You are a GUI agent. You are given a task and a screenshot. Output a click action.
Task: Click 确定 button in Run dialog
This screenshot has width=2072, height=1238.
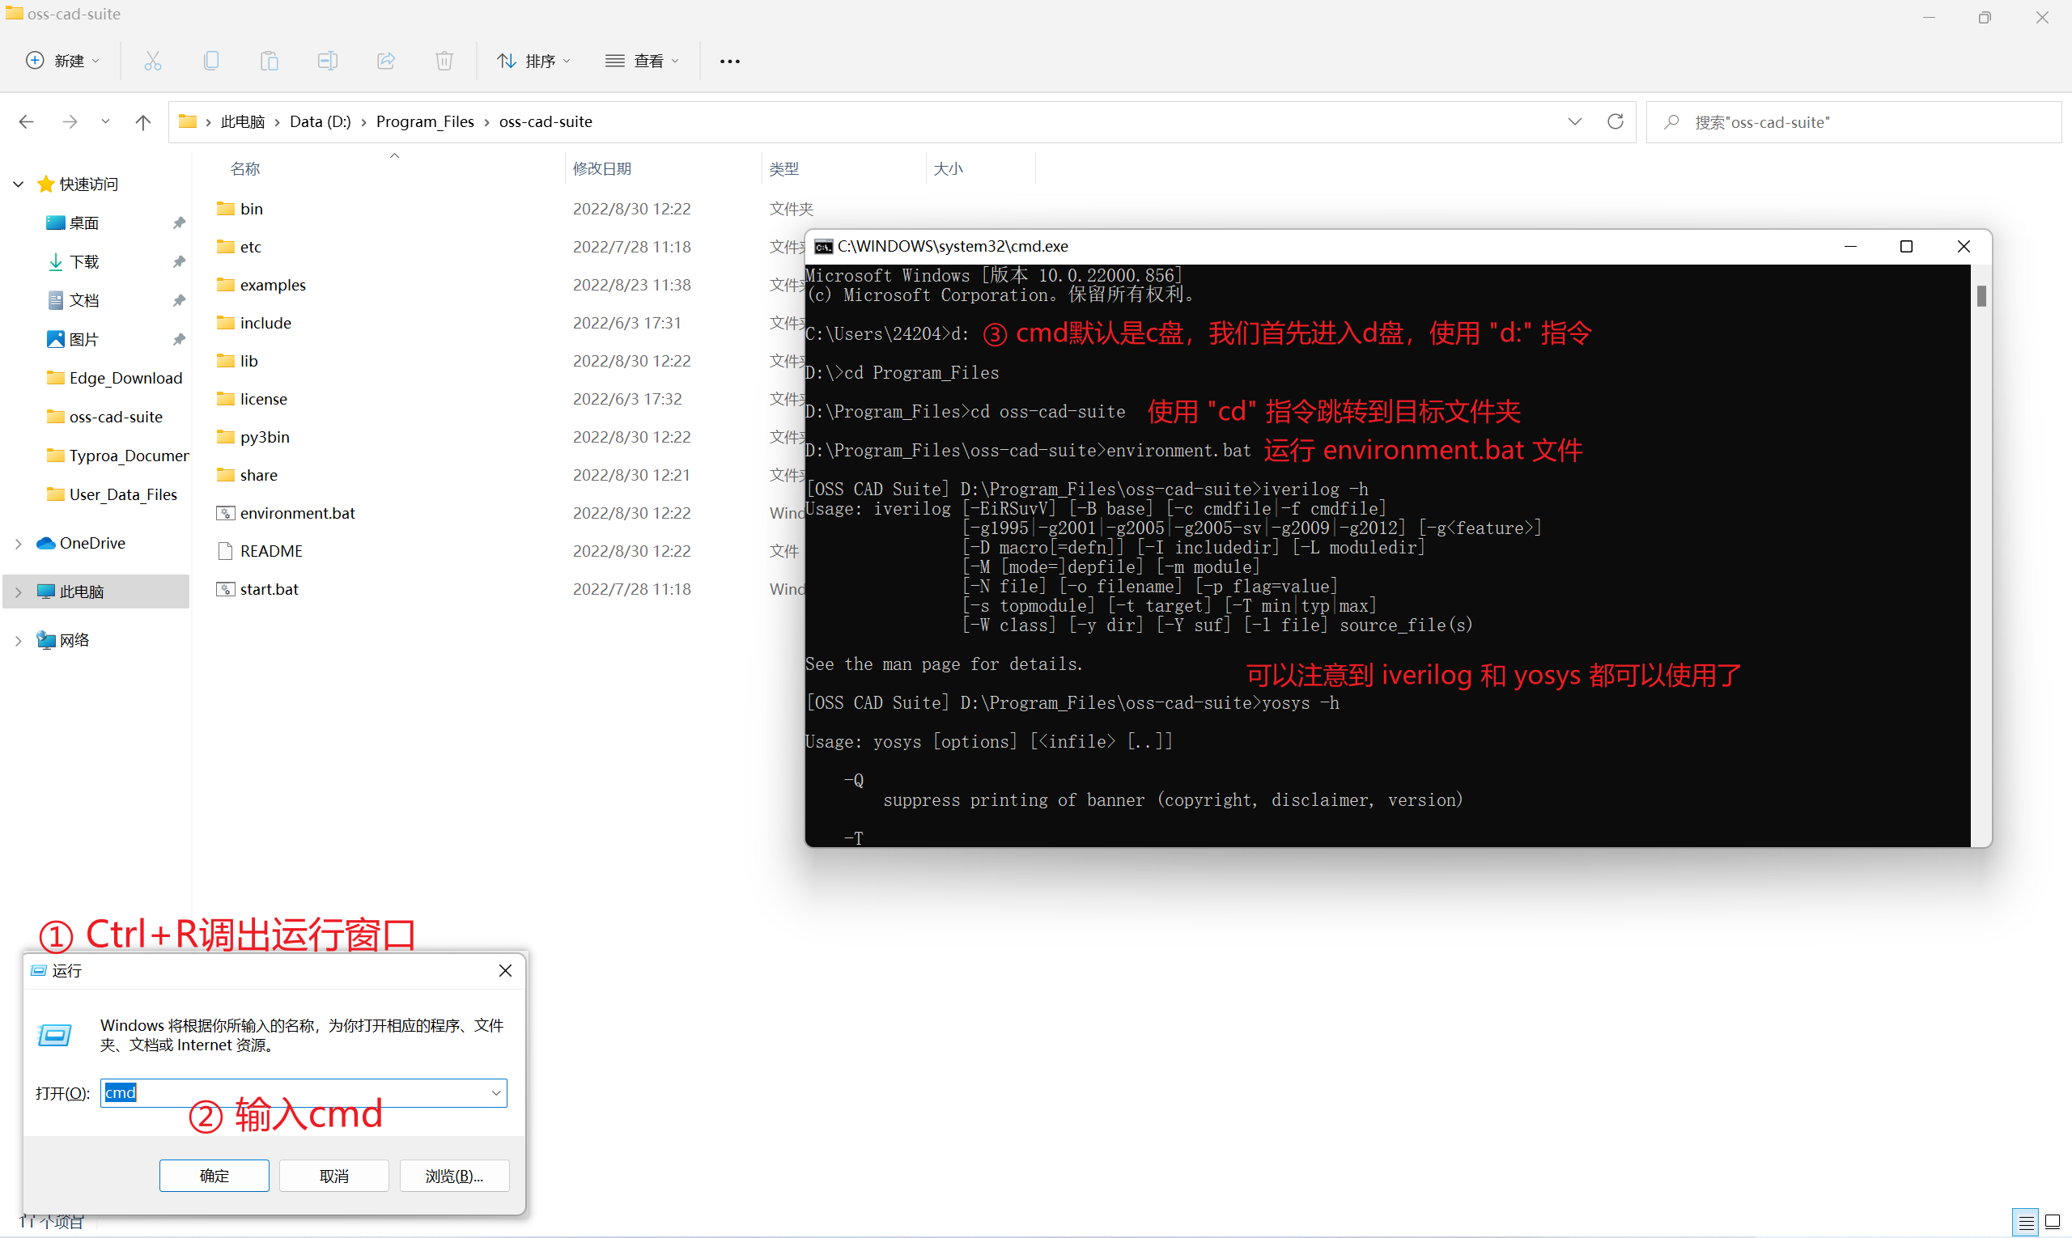pos(214,1175)
